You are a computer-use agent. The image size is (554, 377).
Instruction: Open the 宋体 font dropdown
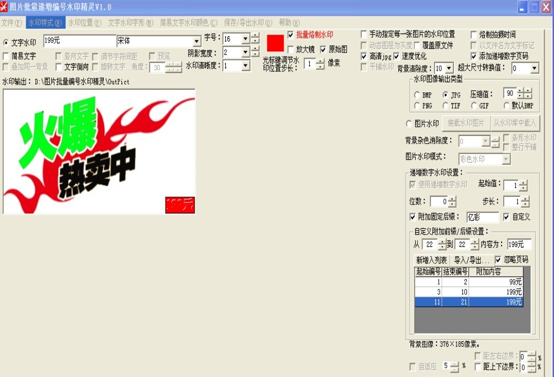click(x=197, y=41)
